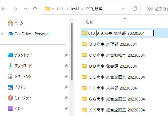This screenshot has height=116, width=168.
Task: Open dropdown arrow after test breadcrumb
Action: [67, 9]
